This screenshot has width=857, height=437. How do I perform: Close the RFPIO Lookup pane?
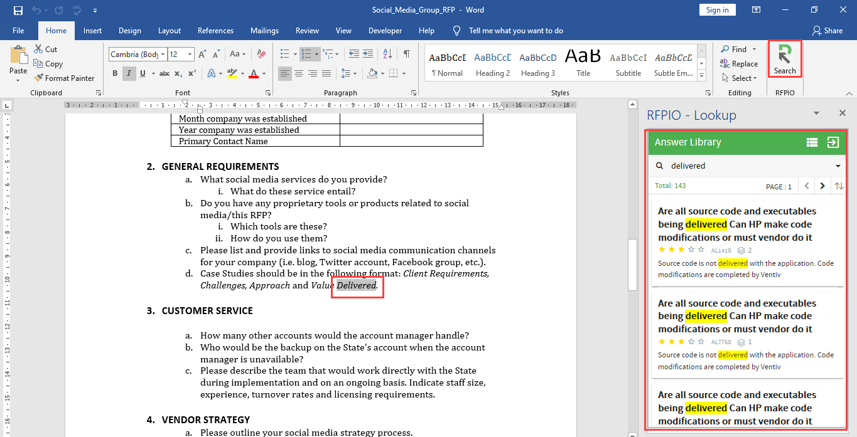pyautogui.click(x=843, y=113)
